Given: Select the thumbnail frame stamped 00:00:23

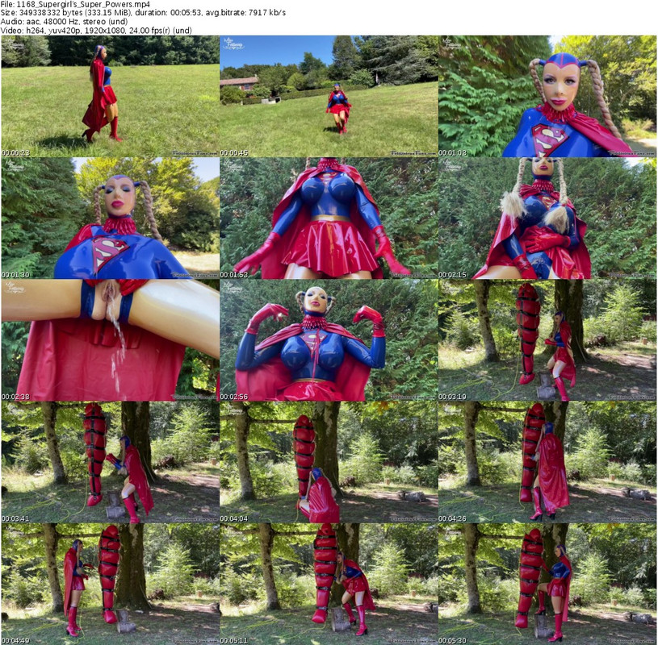Looking at the screenshot, I should click(x=110, y=97).
